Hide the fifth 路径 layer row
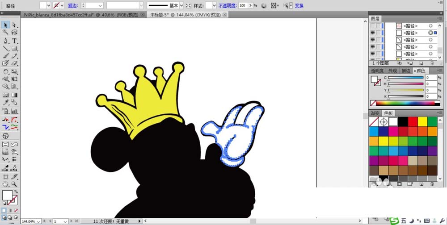The height and width of the screenshot is (225, 447). 372,54
